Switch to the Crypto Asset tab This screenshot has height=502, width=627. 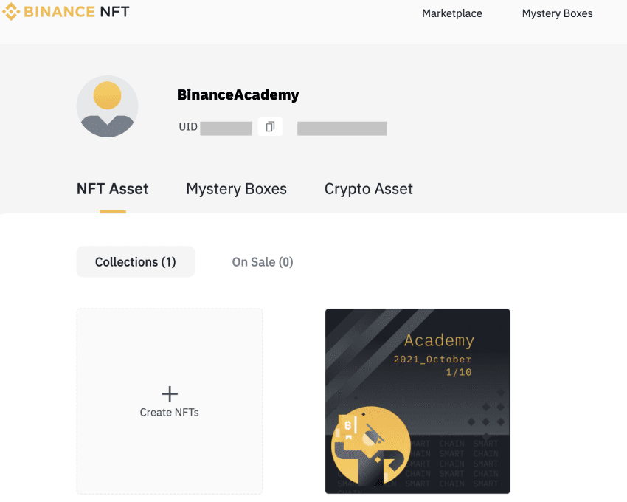coord(368,188)
